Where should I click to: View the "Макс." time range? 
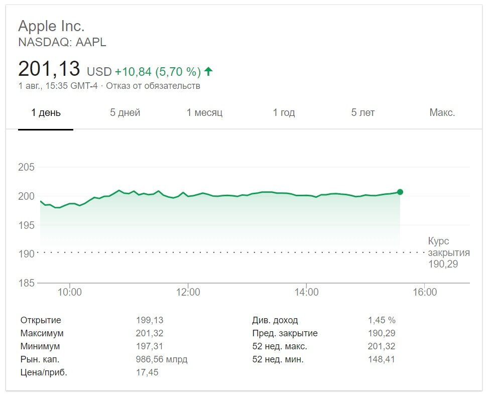(442, 112)
